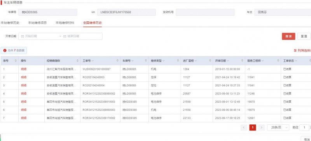Click the 总共 7 条数据 count badge
Screen dimensions: 311x141
click(x=14, y=50)
